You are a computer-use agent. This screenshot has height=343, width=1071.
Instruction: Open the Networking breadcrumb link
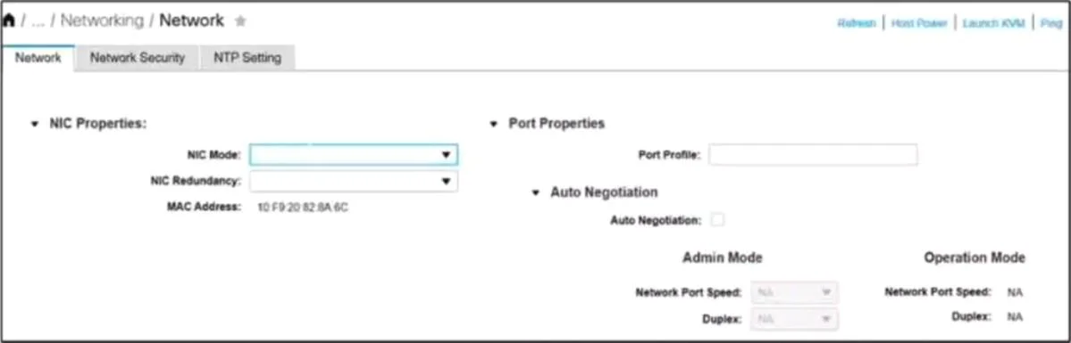(x=103, y=20)
